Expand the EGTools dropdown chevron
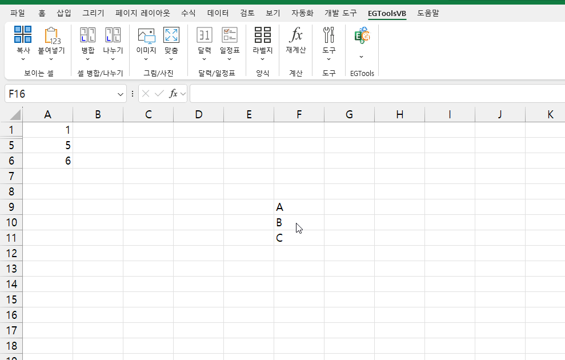 tap(361, 57)
